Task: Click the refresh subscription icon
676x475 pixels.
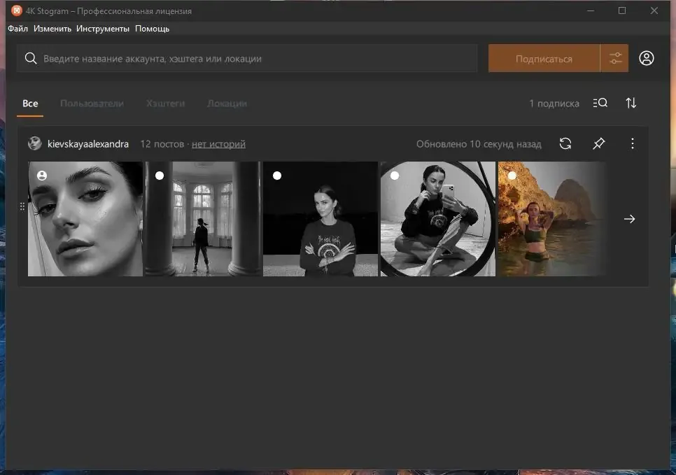Action: pos(565,143)
